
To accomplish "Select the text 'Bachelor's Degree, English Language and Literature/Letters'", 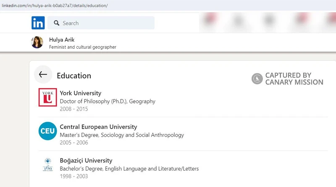I will pyautogui.click(x=129, y=169).
